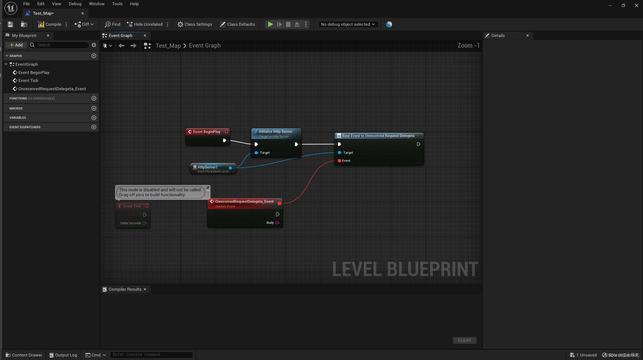Open the Debug menu
Viewport: 643px width, 360px height.
75,4
